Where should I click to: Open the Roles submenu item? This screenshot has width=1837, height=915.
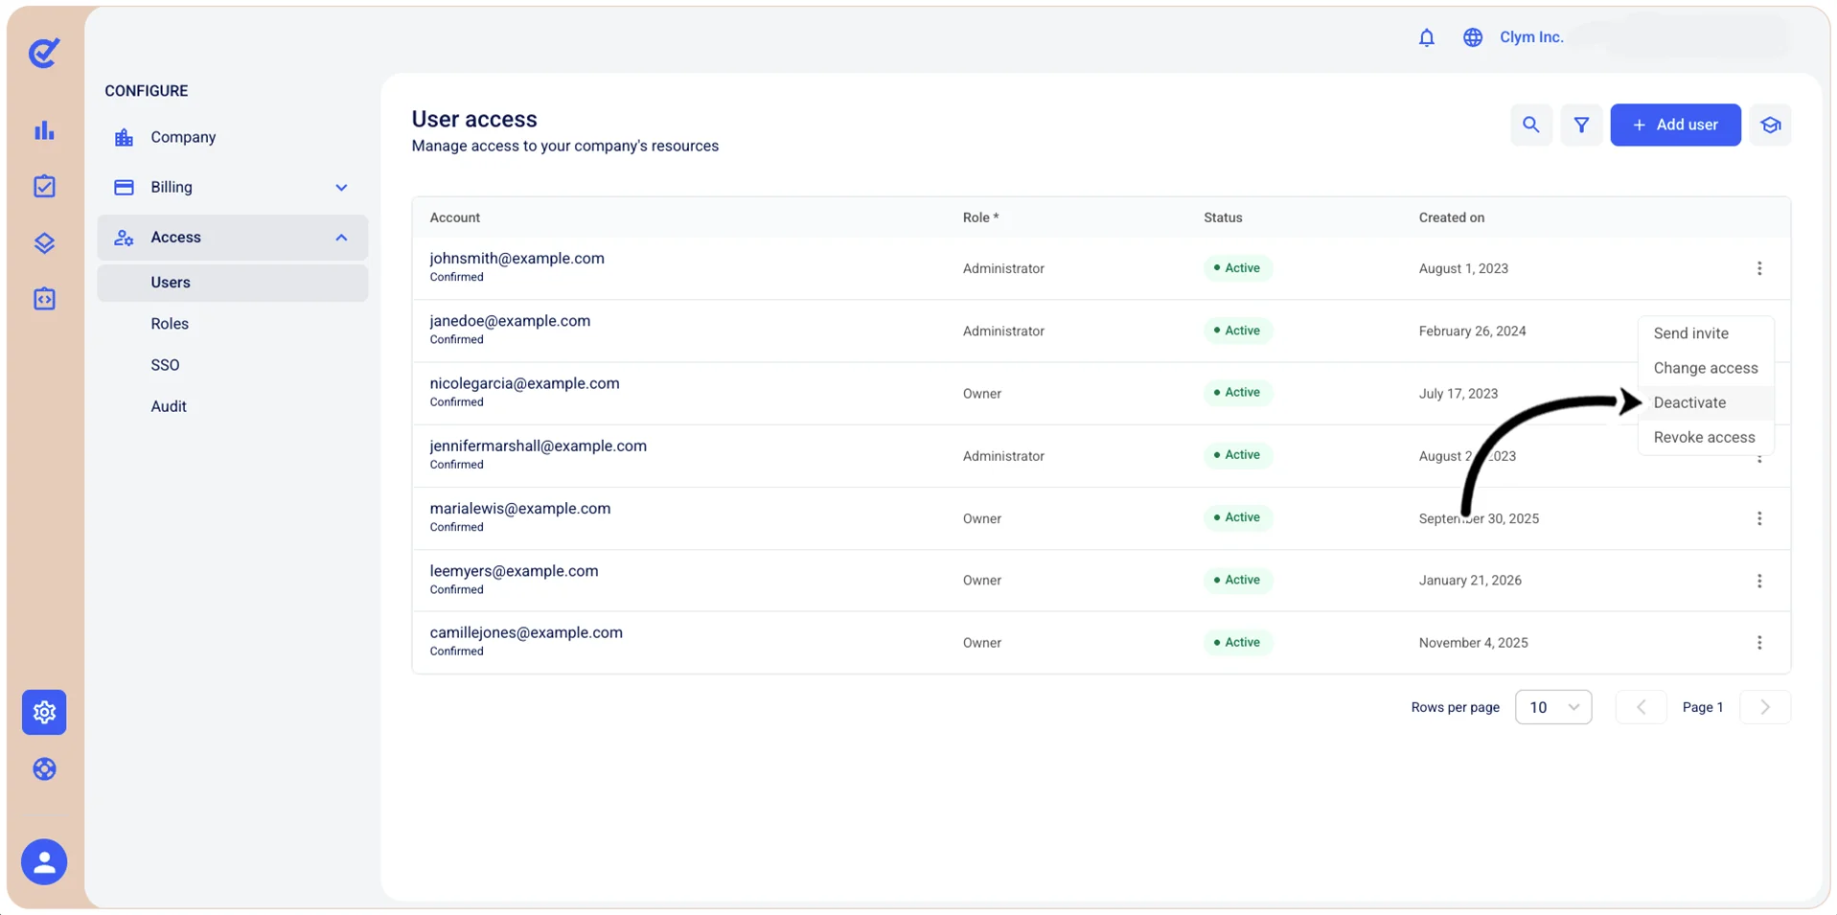(x=170, y=324)
